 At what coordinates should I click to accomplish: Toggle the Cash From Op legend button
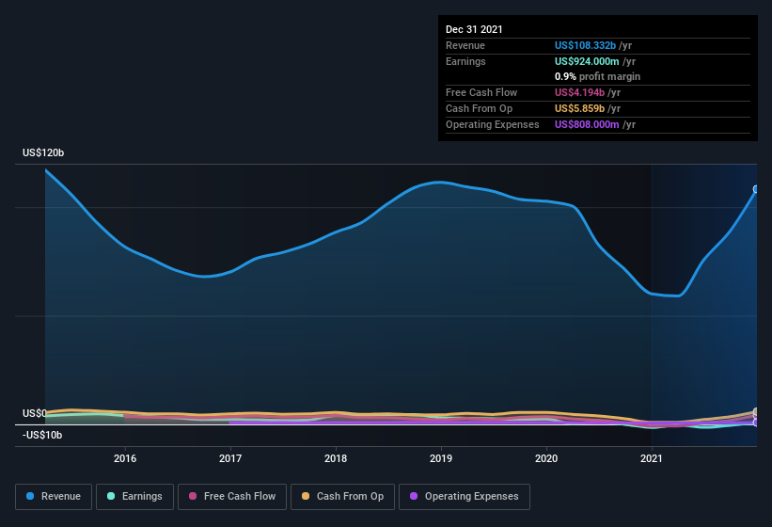pos(342,497)
